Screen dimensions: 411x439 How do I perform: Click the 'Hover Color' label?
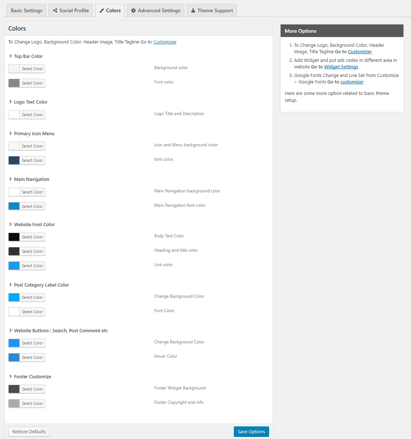coord(166,356)
